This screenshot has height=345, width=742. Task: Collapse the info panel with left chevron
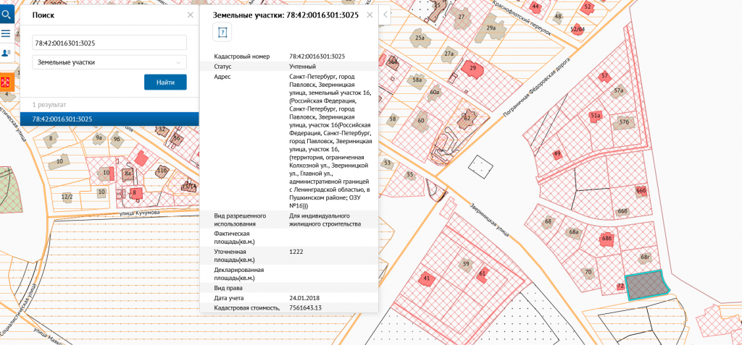tap(385, 15)
